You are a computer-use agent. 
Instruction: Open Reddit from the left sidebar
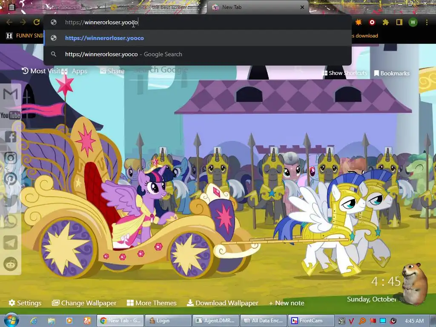click(x=11, y=264)
